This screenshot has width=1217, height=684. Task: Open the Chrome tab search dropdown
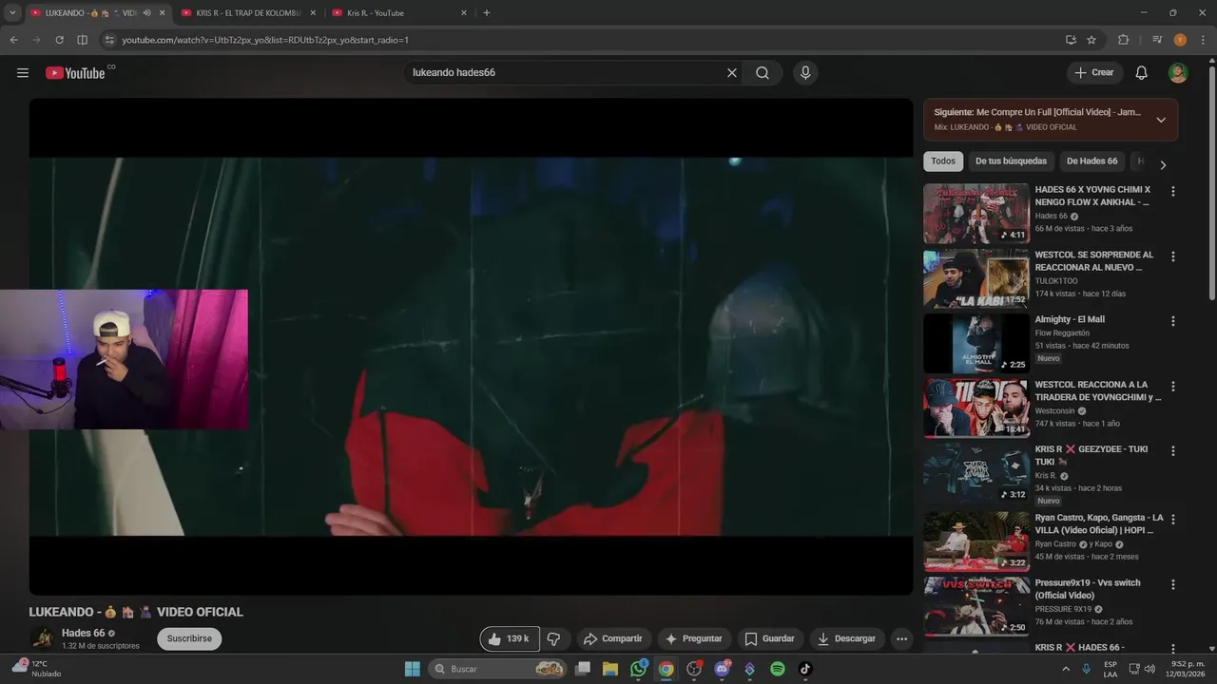[x=13, y=13]
